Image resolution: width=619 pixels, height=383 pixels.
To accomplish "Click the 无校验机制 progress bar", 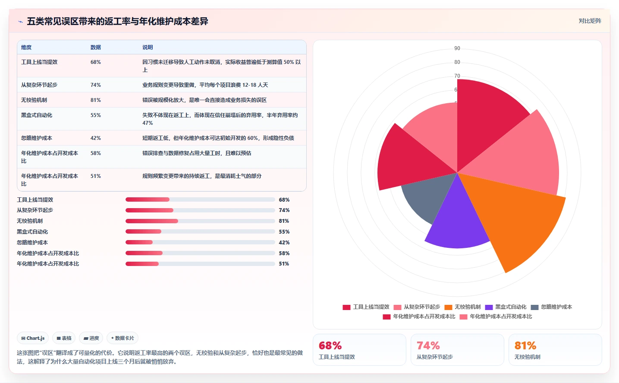I will click(x=200, y=221).
